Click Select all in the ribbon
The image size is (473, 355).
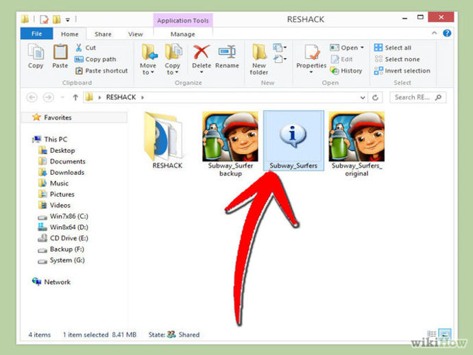[x=393, y=48]
